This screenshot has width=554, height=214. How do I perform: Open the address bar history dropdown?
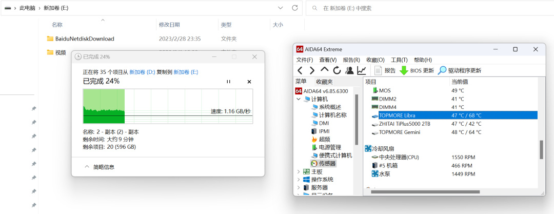pos(281,8)
